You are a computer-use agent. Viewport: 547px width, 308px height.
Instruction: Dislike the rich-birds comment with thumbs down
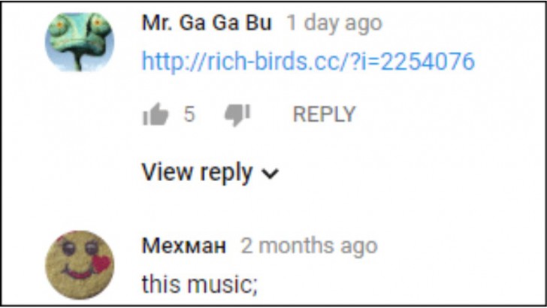coord(237,114)
